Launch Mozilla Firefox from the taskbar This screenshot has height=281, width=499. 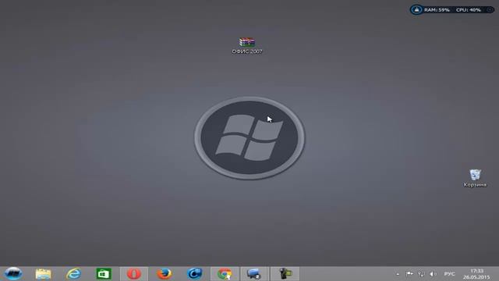click(x=165, y=274)
